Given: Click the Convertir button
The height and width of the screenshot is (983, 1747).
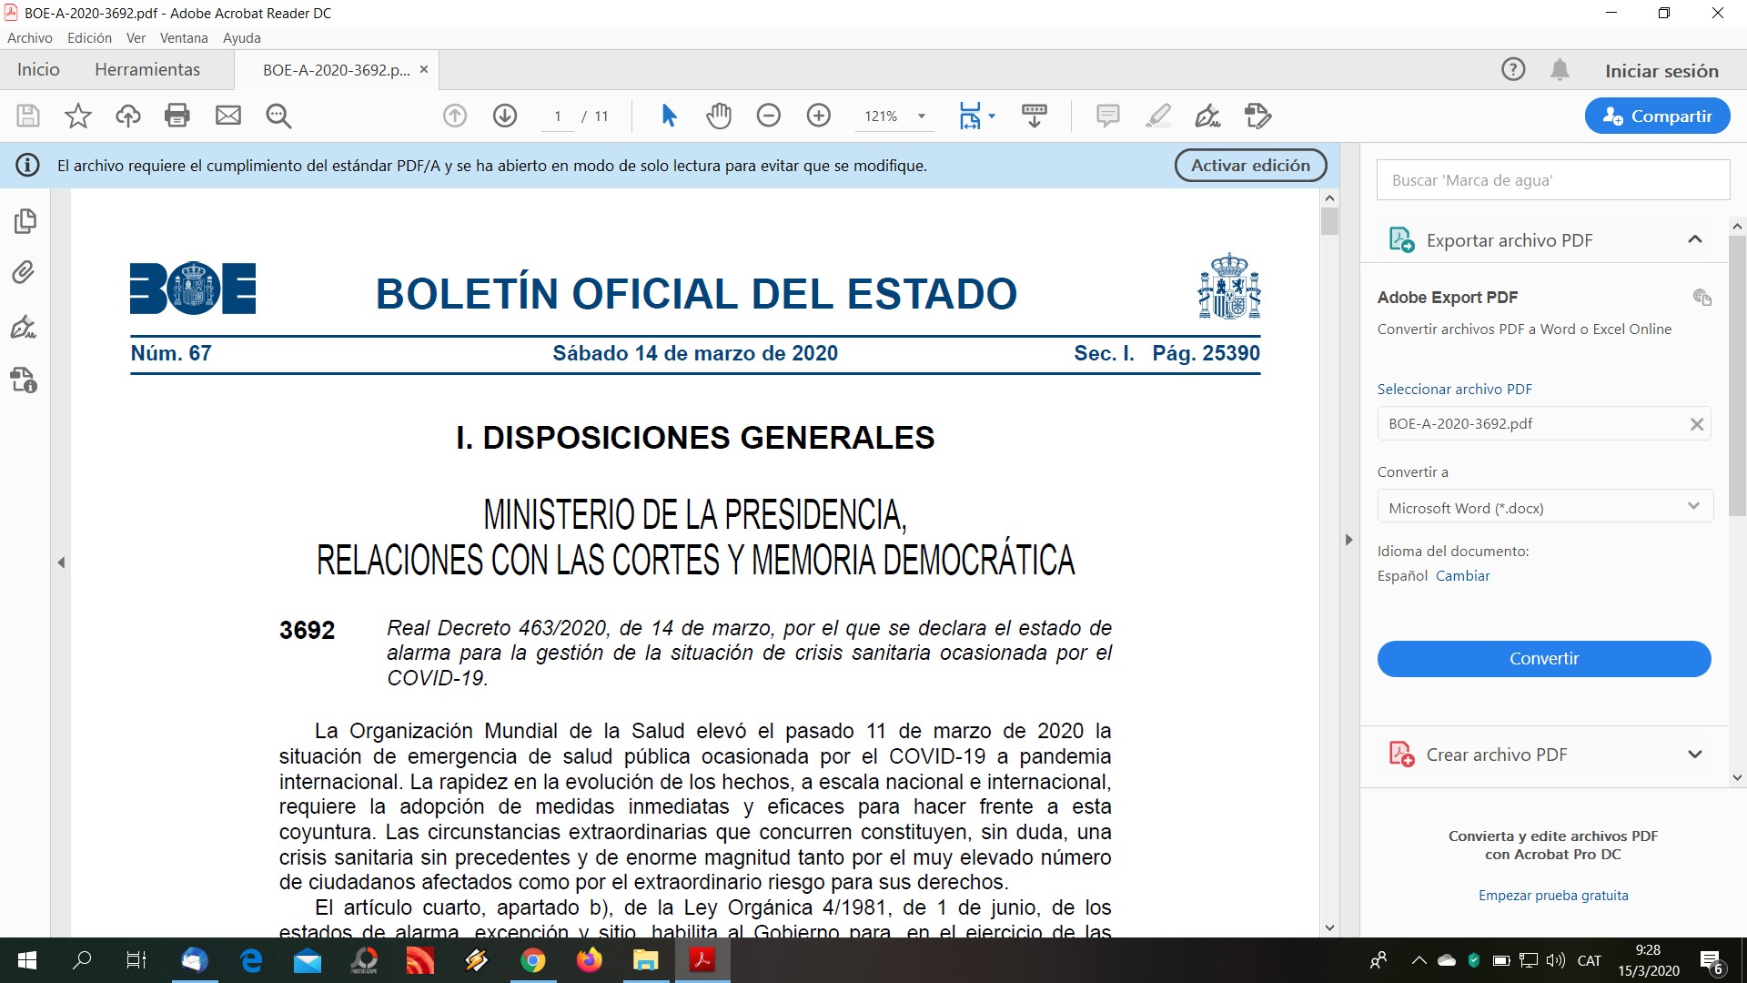Looking at the screenshot, I should (1544, 659).
